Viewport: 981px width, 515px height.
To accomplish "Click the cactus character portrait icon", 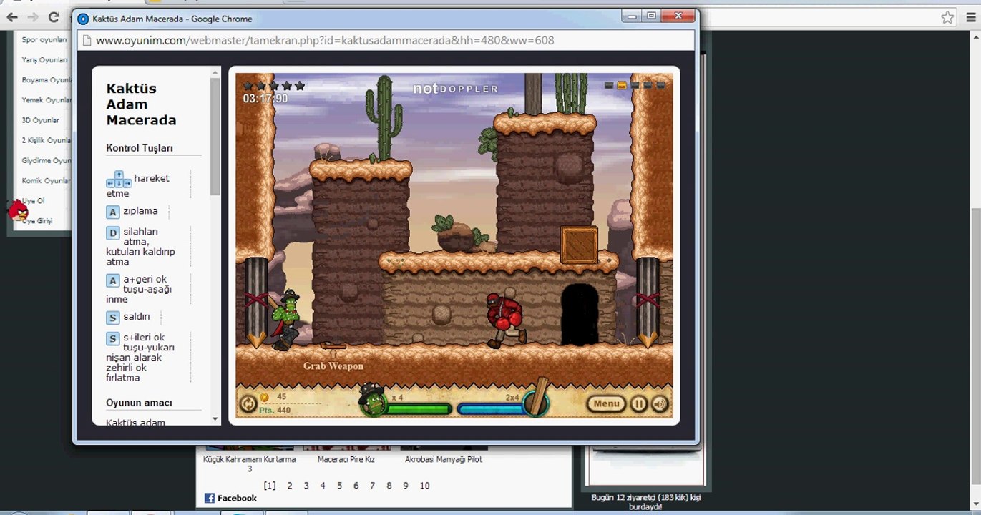I will click(372, 401).
